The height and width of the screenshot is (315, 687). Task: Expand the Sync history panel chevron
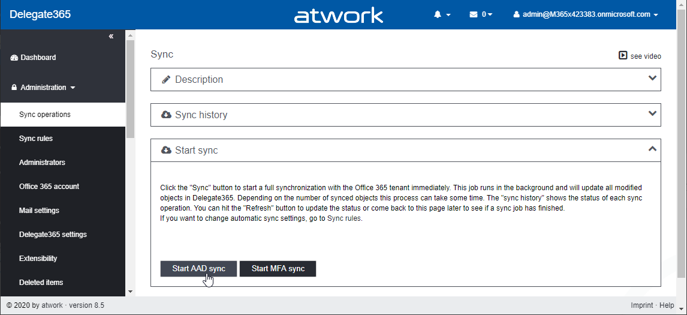tap(653, 113)
